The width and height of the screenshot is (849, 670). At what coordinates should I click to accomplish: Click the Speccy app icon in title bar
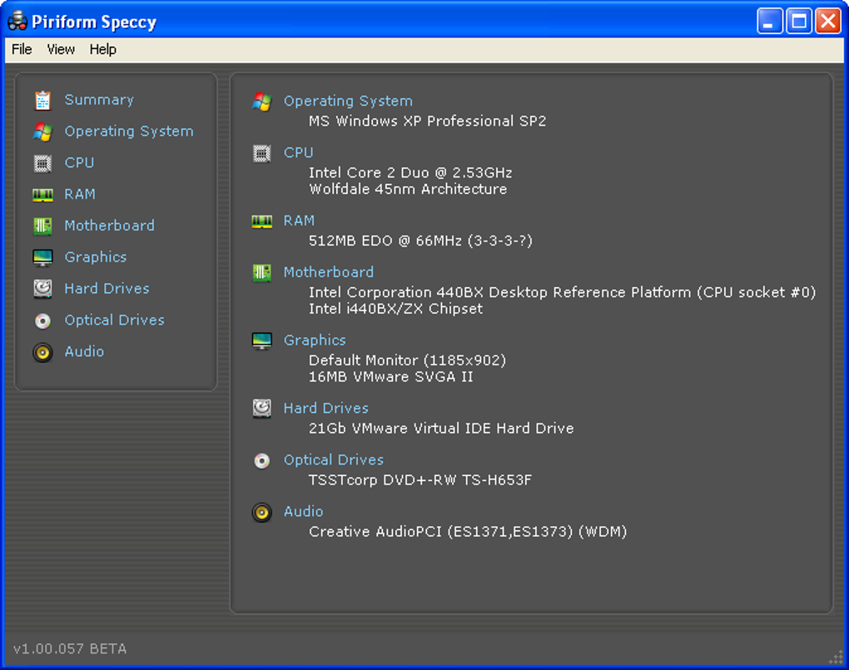point(17,21)
